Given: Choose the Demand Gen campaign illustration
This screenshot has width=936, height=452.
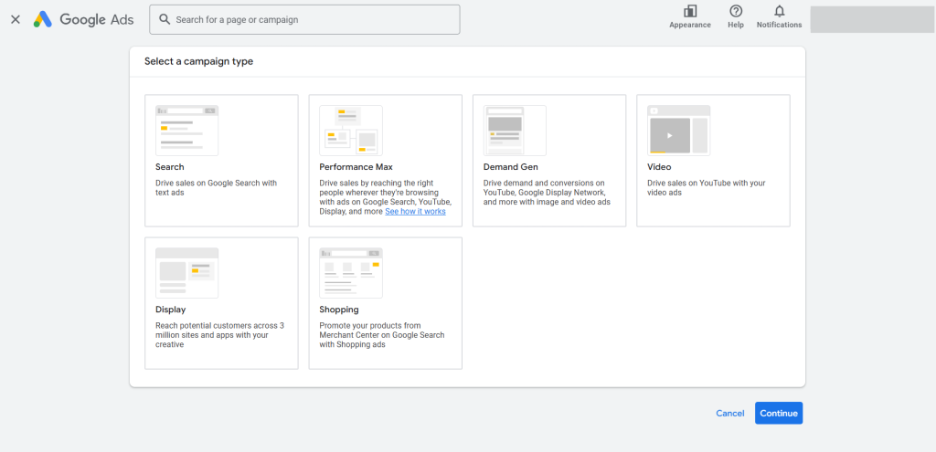Looking at the screenshot, I should pyautogui.click(x=515, y=130).
